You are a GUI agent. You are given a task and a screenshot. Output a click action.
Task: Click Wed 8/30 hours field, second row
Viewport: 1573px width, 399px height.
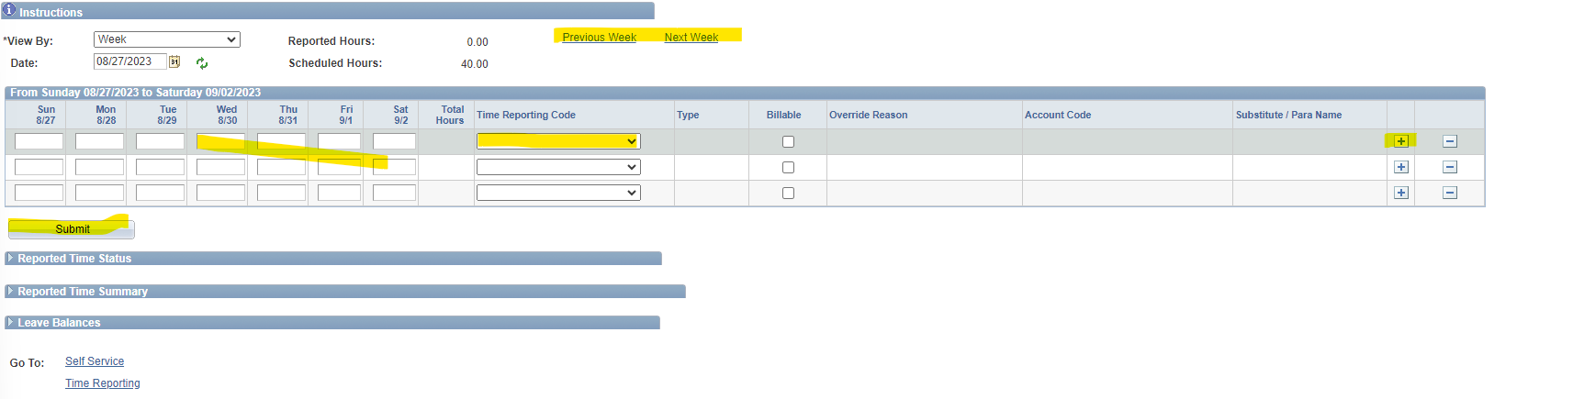point(220,167)
